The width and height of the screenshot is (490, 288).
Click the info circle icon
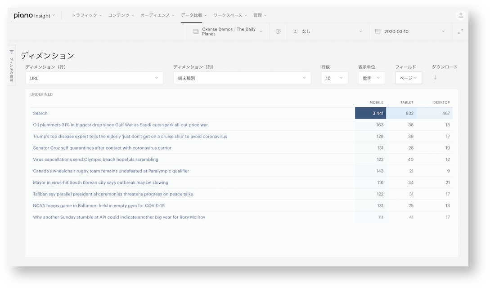[x=278, y=31]
